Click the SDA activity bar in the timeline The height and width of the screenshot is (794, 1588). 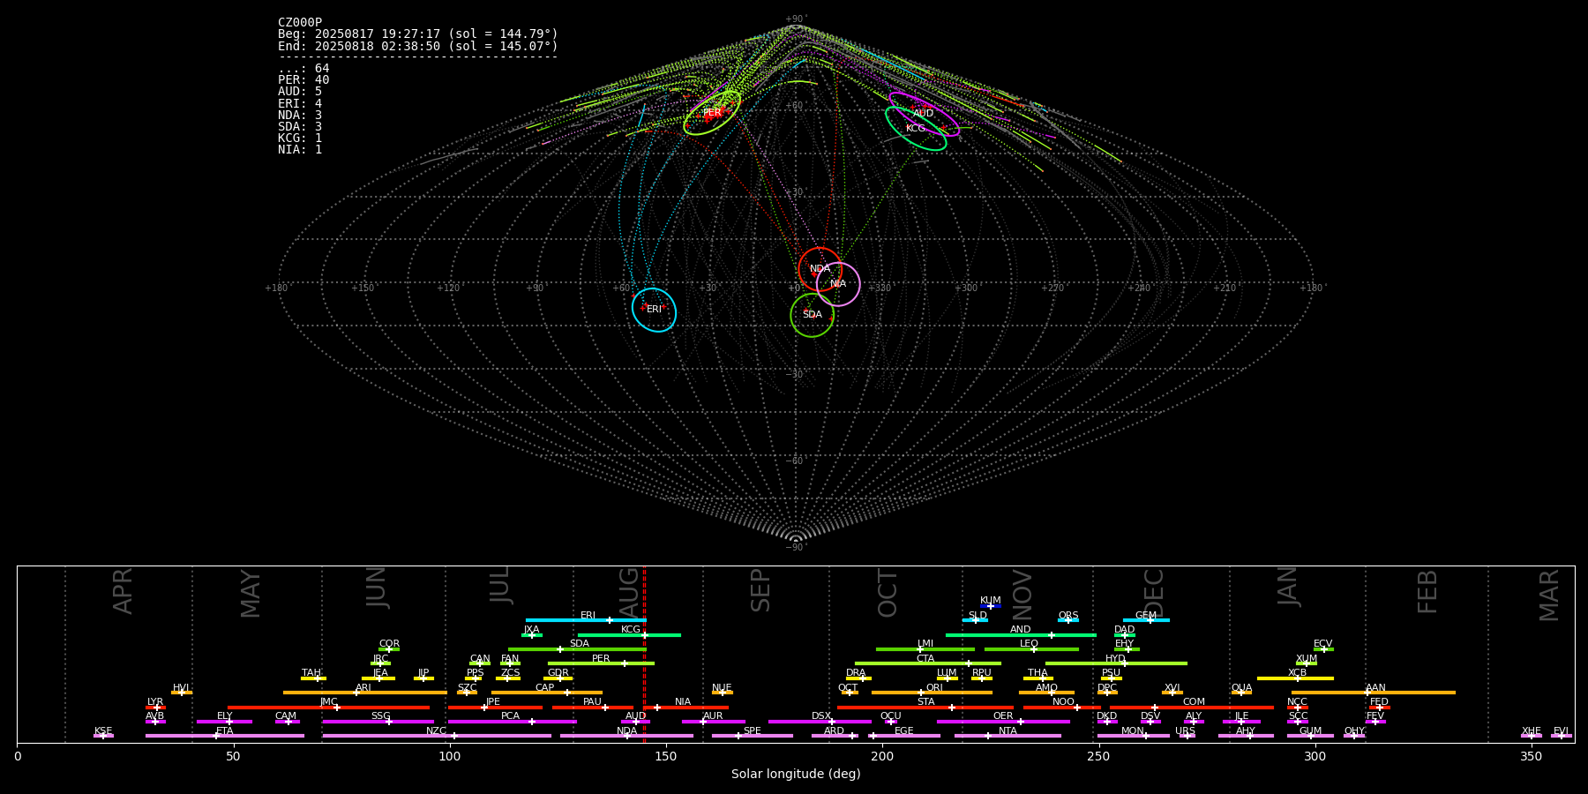pyautogui.click(x=577, y=649)
